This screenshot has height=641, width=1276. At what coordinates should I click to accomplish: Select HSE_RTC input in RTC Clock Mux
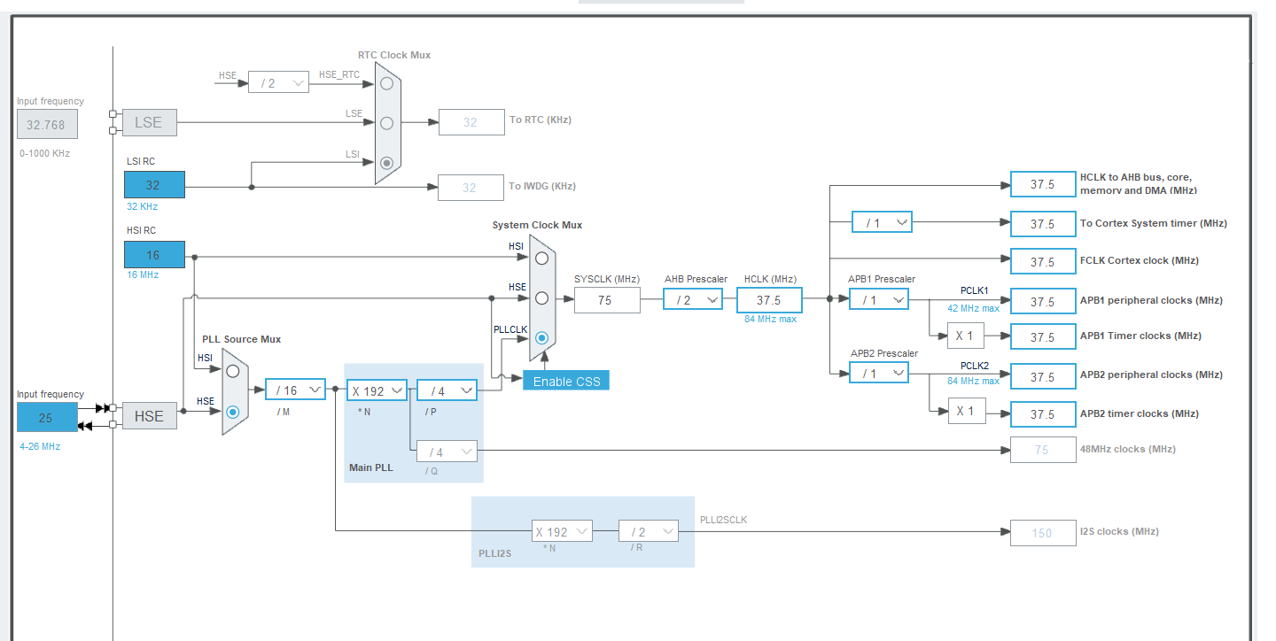click(386, 84)
